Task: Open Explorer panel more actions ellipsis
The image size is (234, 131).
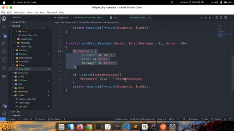Action: pos(48,17)
